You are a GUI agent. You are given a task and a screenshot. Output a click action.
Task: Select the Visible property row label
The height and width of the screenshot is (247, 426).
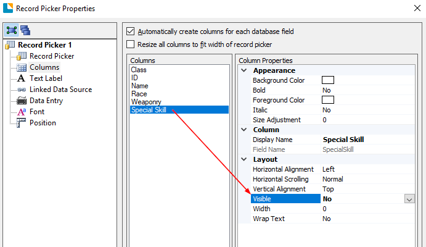tap(285, 199)
